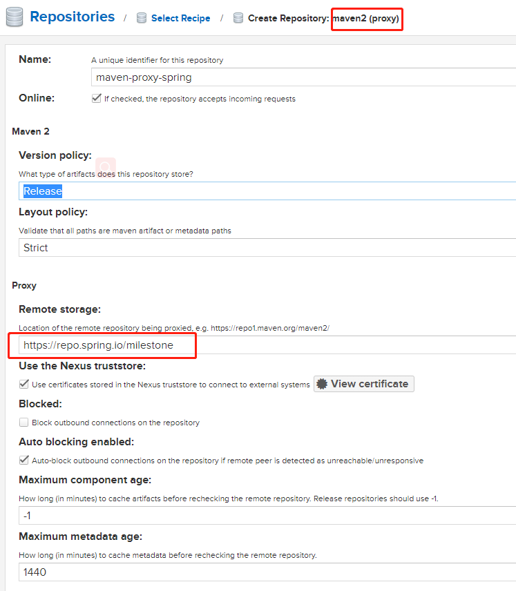Open the Select Recipe breadcrumb link

coord(181,19)
